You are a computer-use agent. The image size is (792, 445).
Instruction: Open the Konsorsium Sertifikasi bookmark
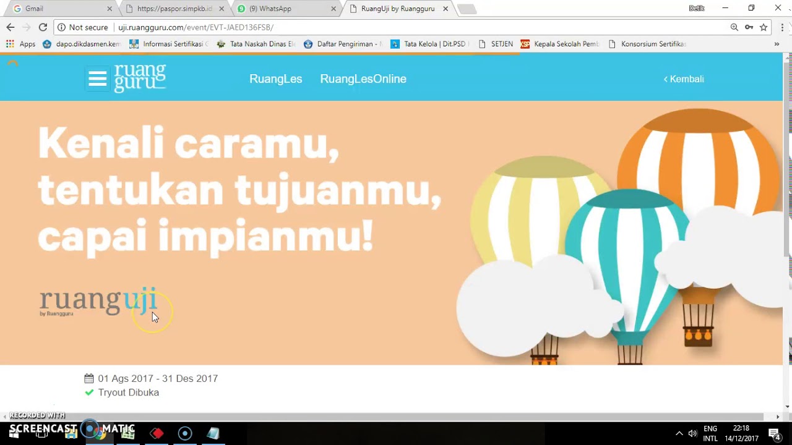[647, 44]
